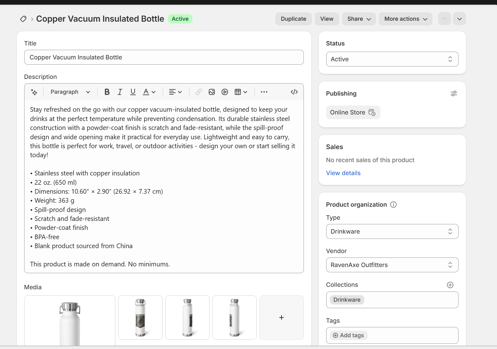497x349 pixels.
Task: Open the View details link
Action: [x=343, y=173]
